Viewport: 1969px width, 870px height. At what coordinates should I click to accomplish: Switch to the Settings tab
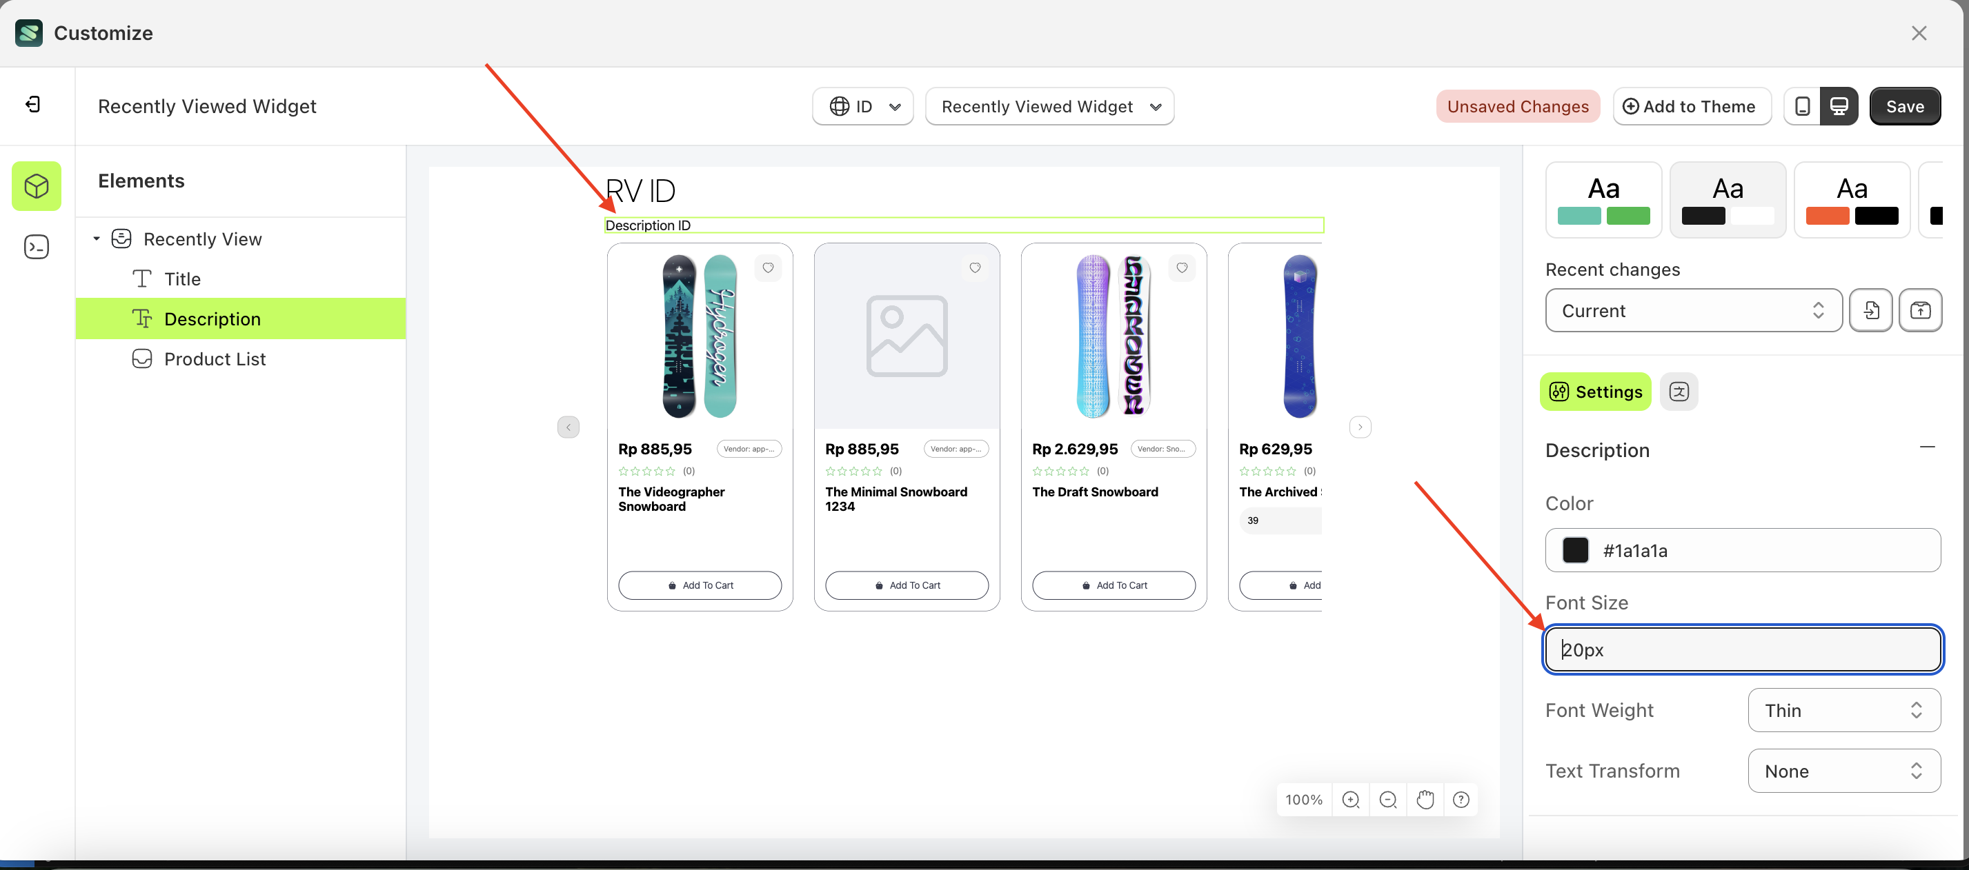click(1594, 391)
